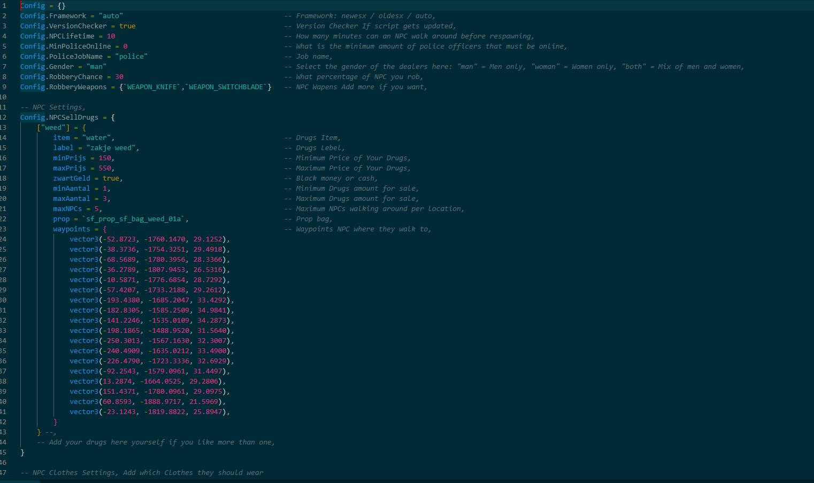
Task: Click the zwartGeld true value
Action: [111, 178]
